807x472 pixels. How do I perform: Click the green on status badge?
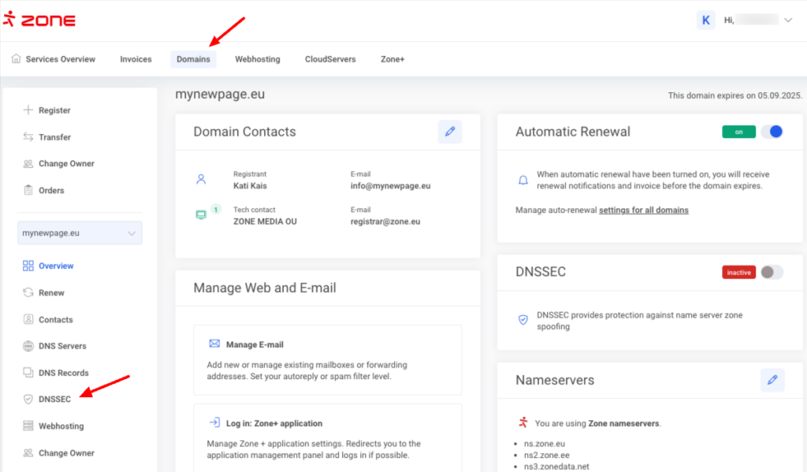[738, 132]
